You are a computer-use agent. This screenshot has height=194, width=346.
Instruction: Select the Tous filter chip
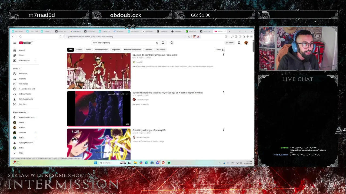pos(71,50)
